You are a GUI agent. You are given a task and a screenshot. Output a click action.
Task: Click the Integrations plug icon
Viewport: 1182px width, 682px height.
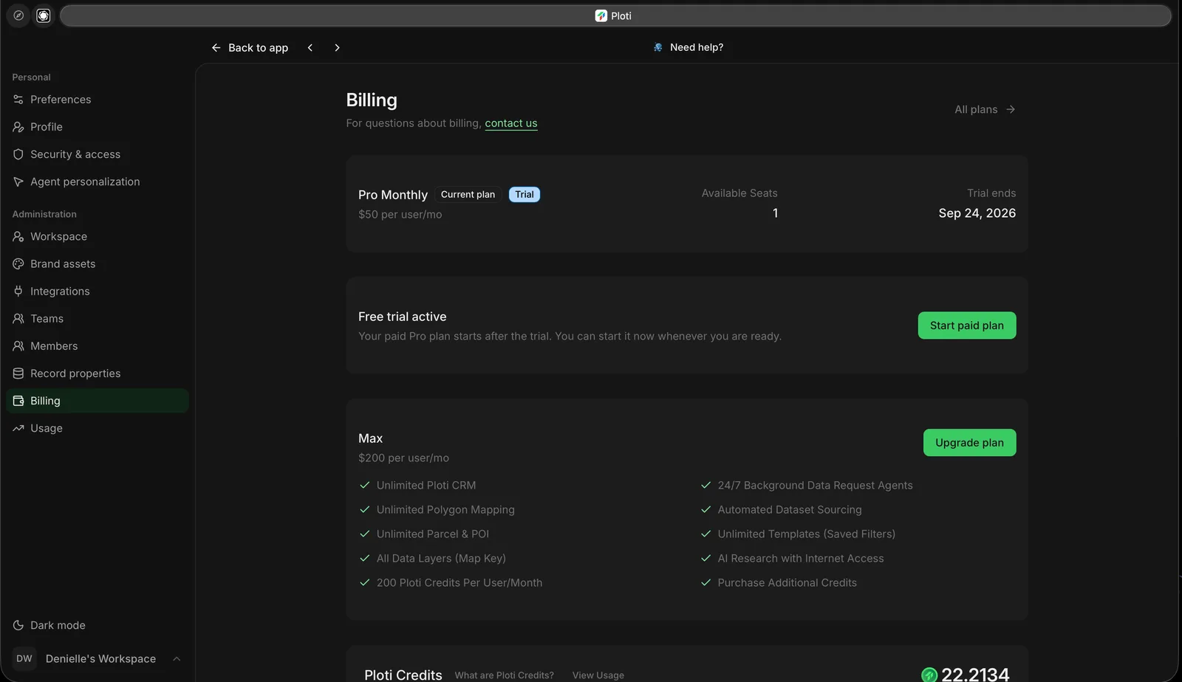tap(18, 291)
